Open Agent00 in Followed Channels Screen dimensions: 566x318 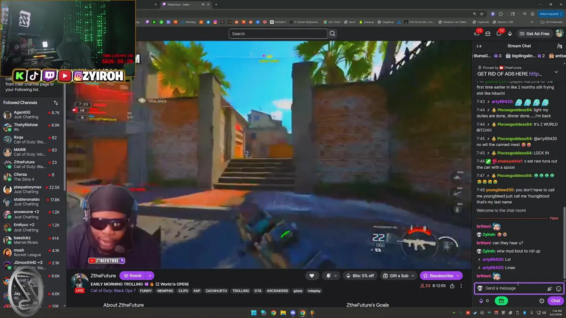coord(31,115)
